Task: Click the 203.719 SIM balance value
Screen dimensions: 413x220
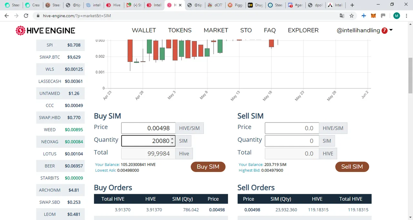Action: point(275,165)
